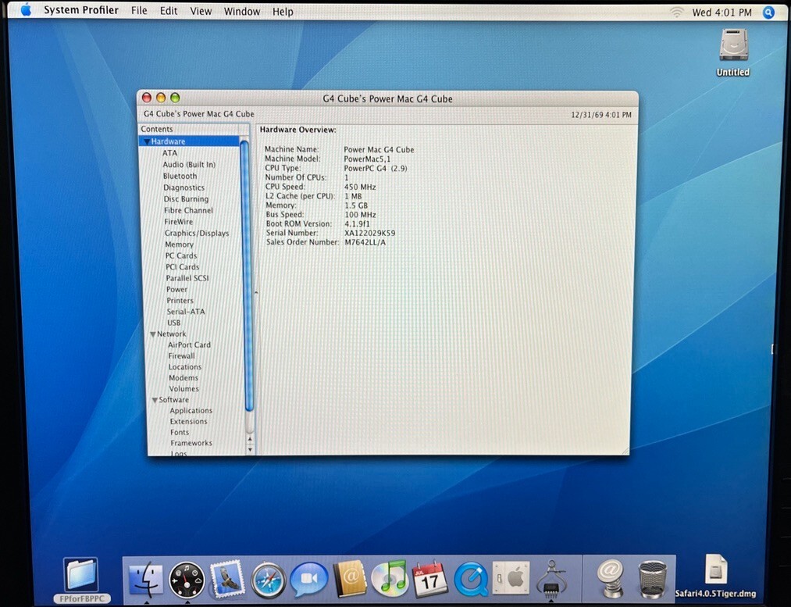Click the Boot ROM version 4.1.9f1
The height and width of the screenshot is (607, 791).
click(x=357, y=224)
